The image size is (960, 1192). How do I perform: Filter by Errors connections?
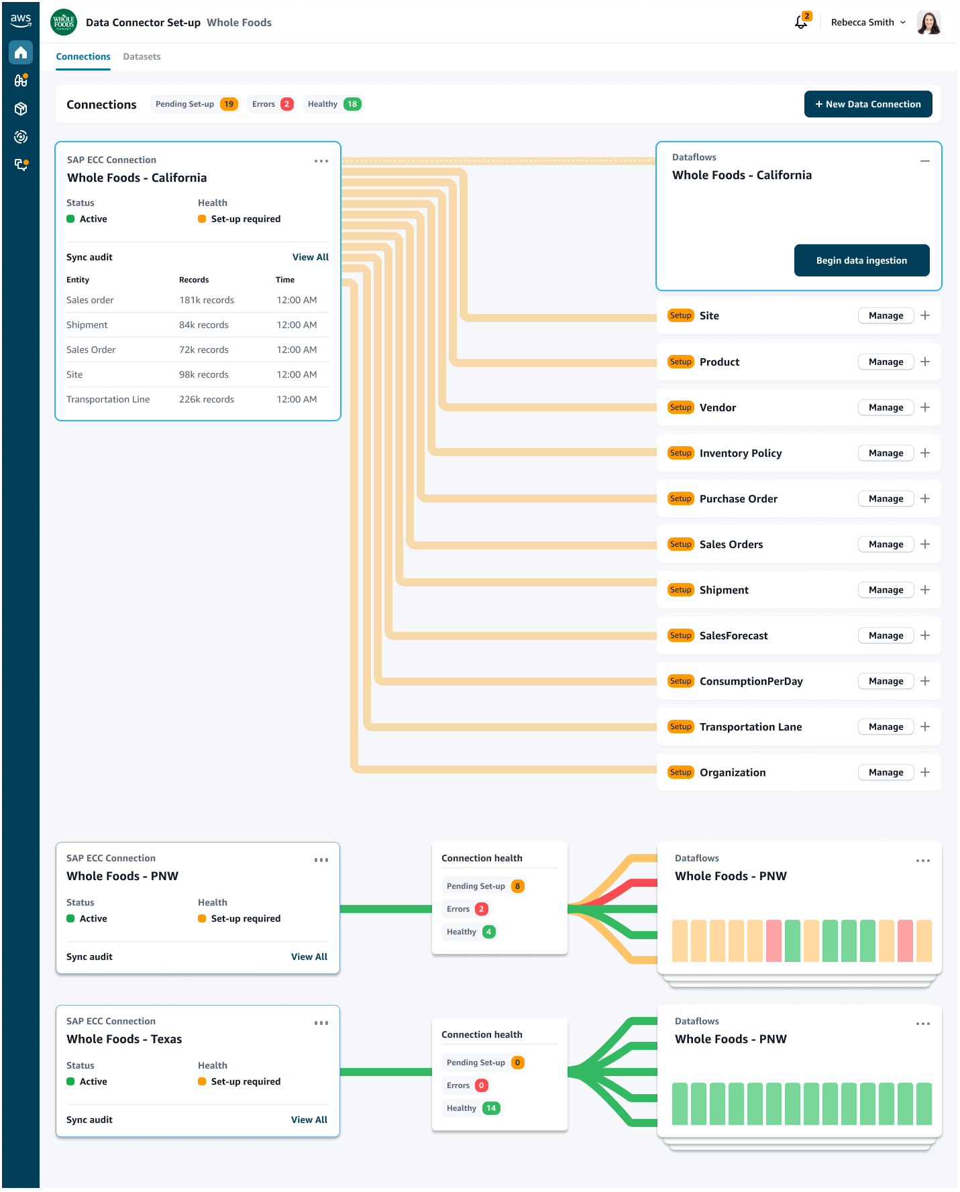(x=272, y=104)
